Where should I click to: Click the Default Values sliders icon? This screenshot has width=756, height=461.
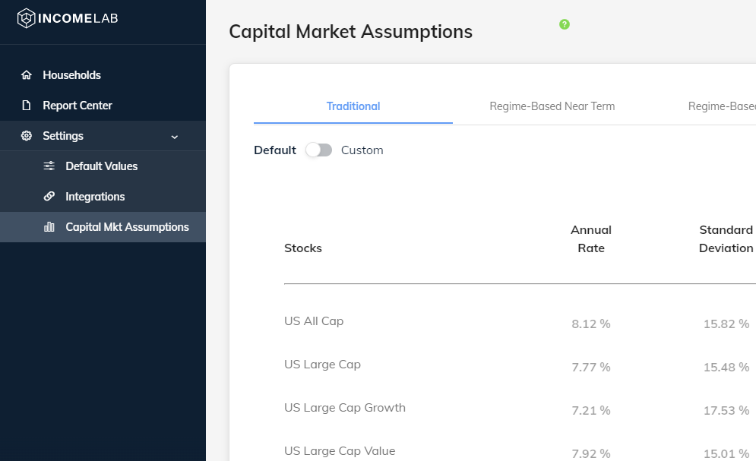click(x=49, y=166)
